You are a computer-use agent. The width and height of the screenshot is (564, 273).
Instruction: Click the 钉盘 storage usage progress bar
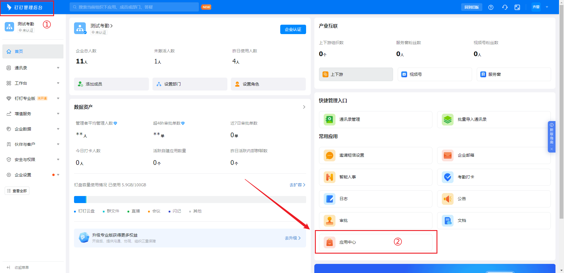[x=190, y=200]
